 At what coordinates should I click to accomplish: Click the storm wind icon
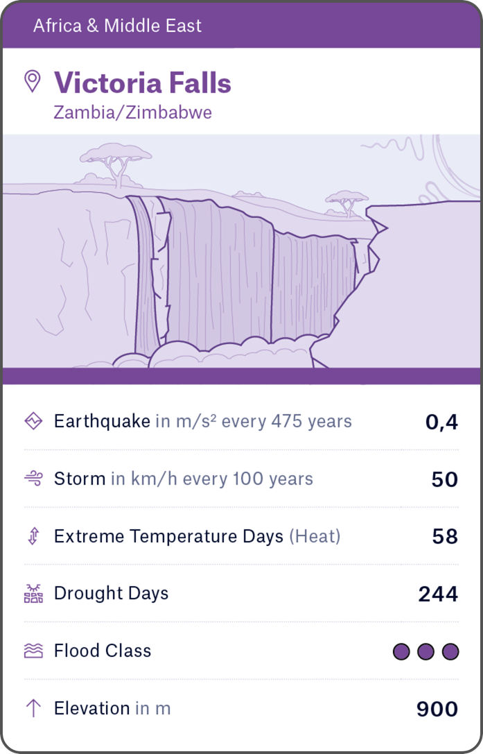pos(33,479)
